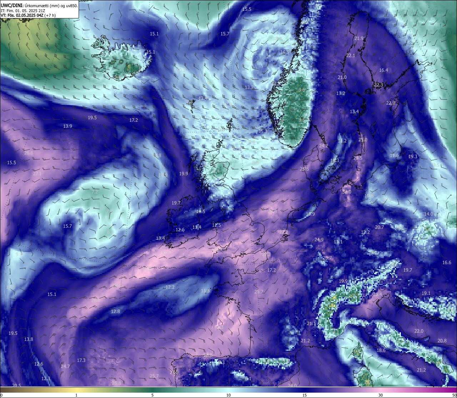Click the color scale tick labeled 1

pos(76,395)
